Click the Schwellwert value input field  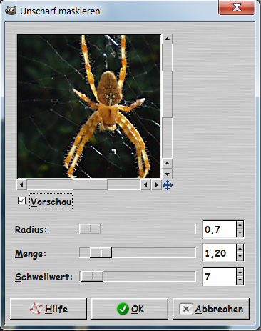[x=220, y=277]
